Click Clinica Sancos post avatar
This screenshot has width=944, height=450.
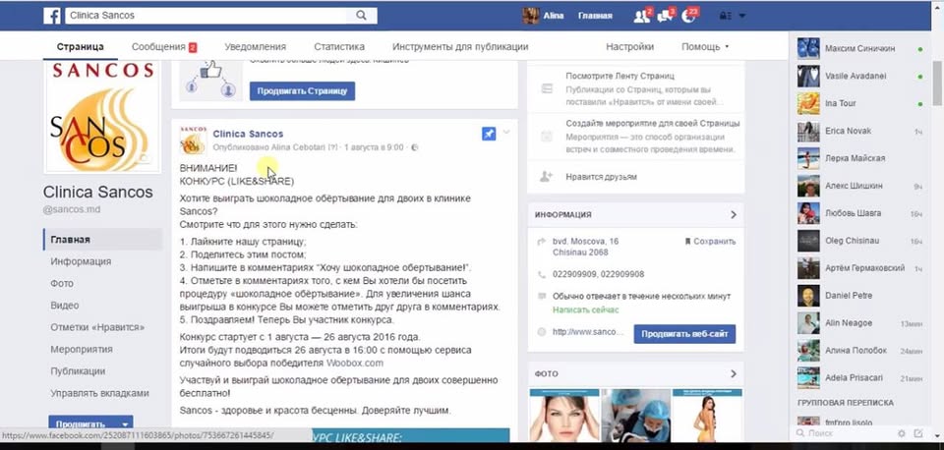pyautogui.click(x=194, y=141)
